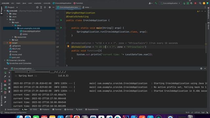Select notes file in project tree
The image size is (210, 118).
pos(25,34)
